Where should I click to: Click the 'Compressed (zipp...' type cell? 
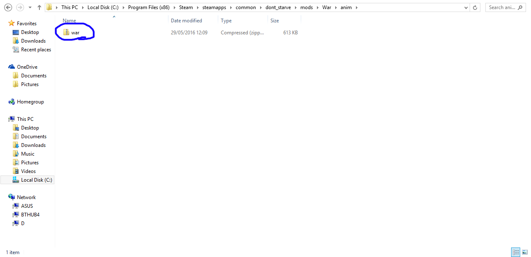[x=242, y=33]
